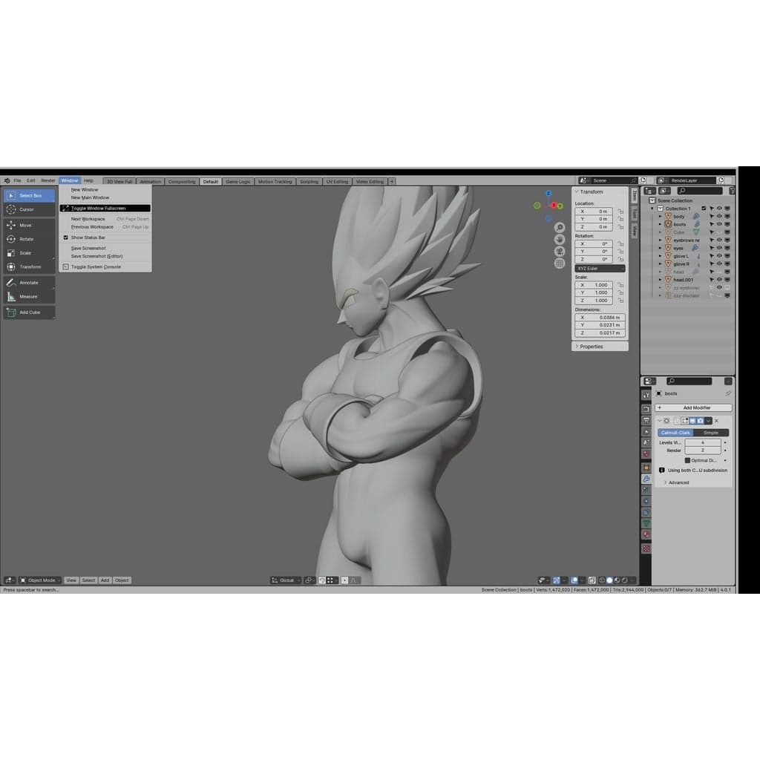Select the Simple subdivision type button

pyautogui.click(x=710, y=433)
